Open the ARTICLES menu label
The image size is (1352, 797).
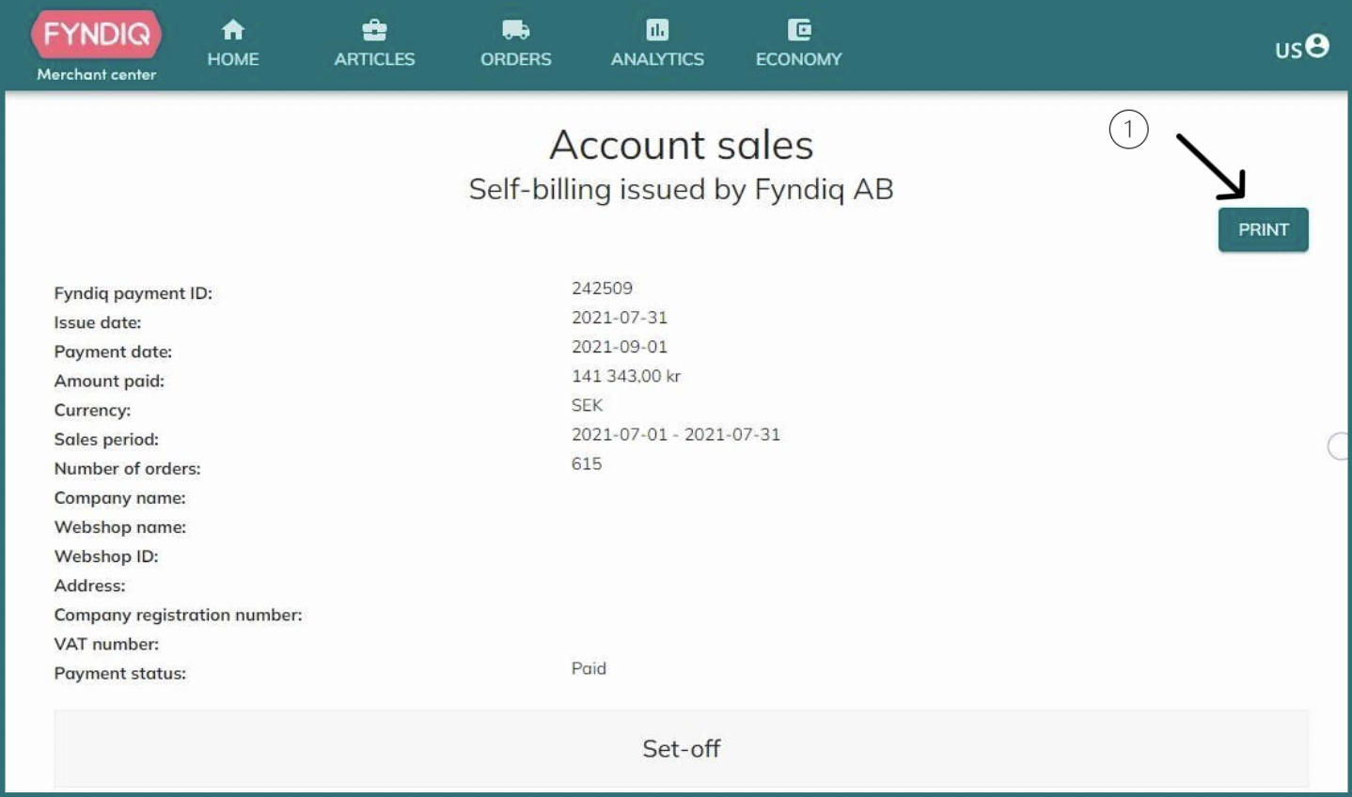(x=374, y=59)
